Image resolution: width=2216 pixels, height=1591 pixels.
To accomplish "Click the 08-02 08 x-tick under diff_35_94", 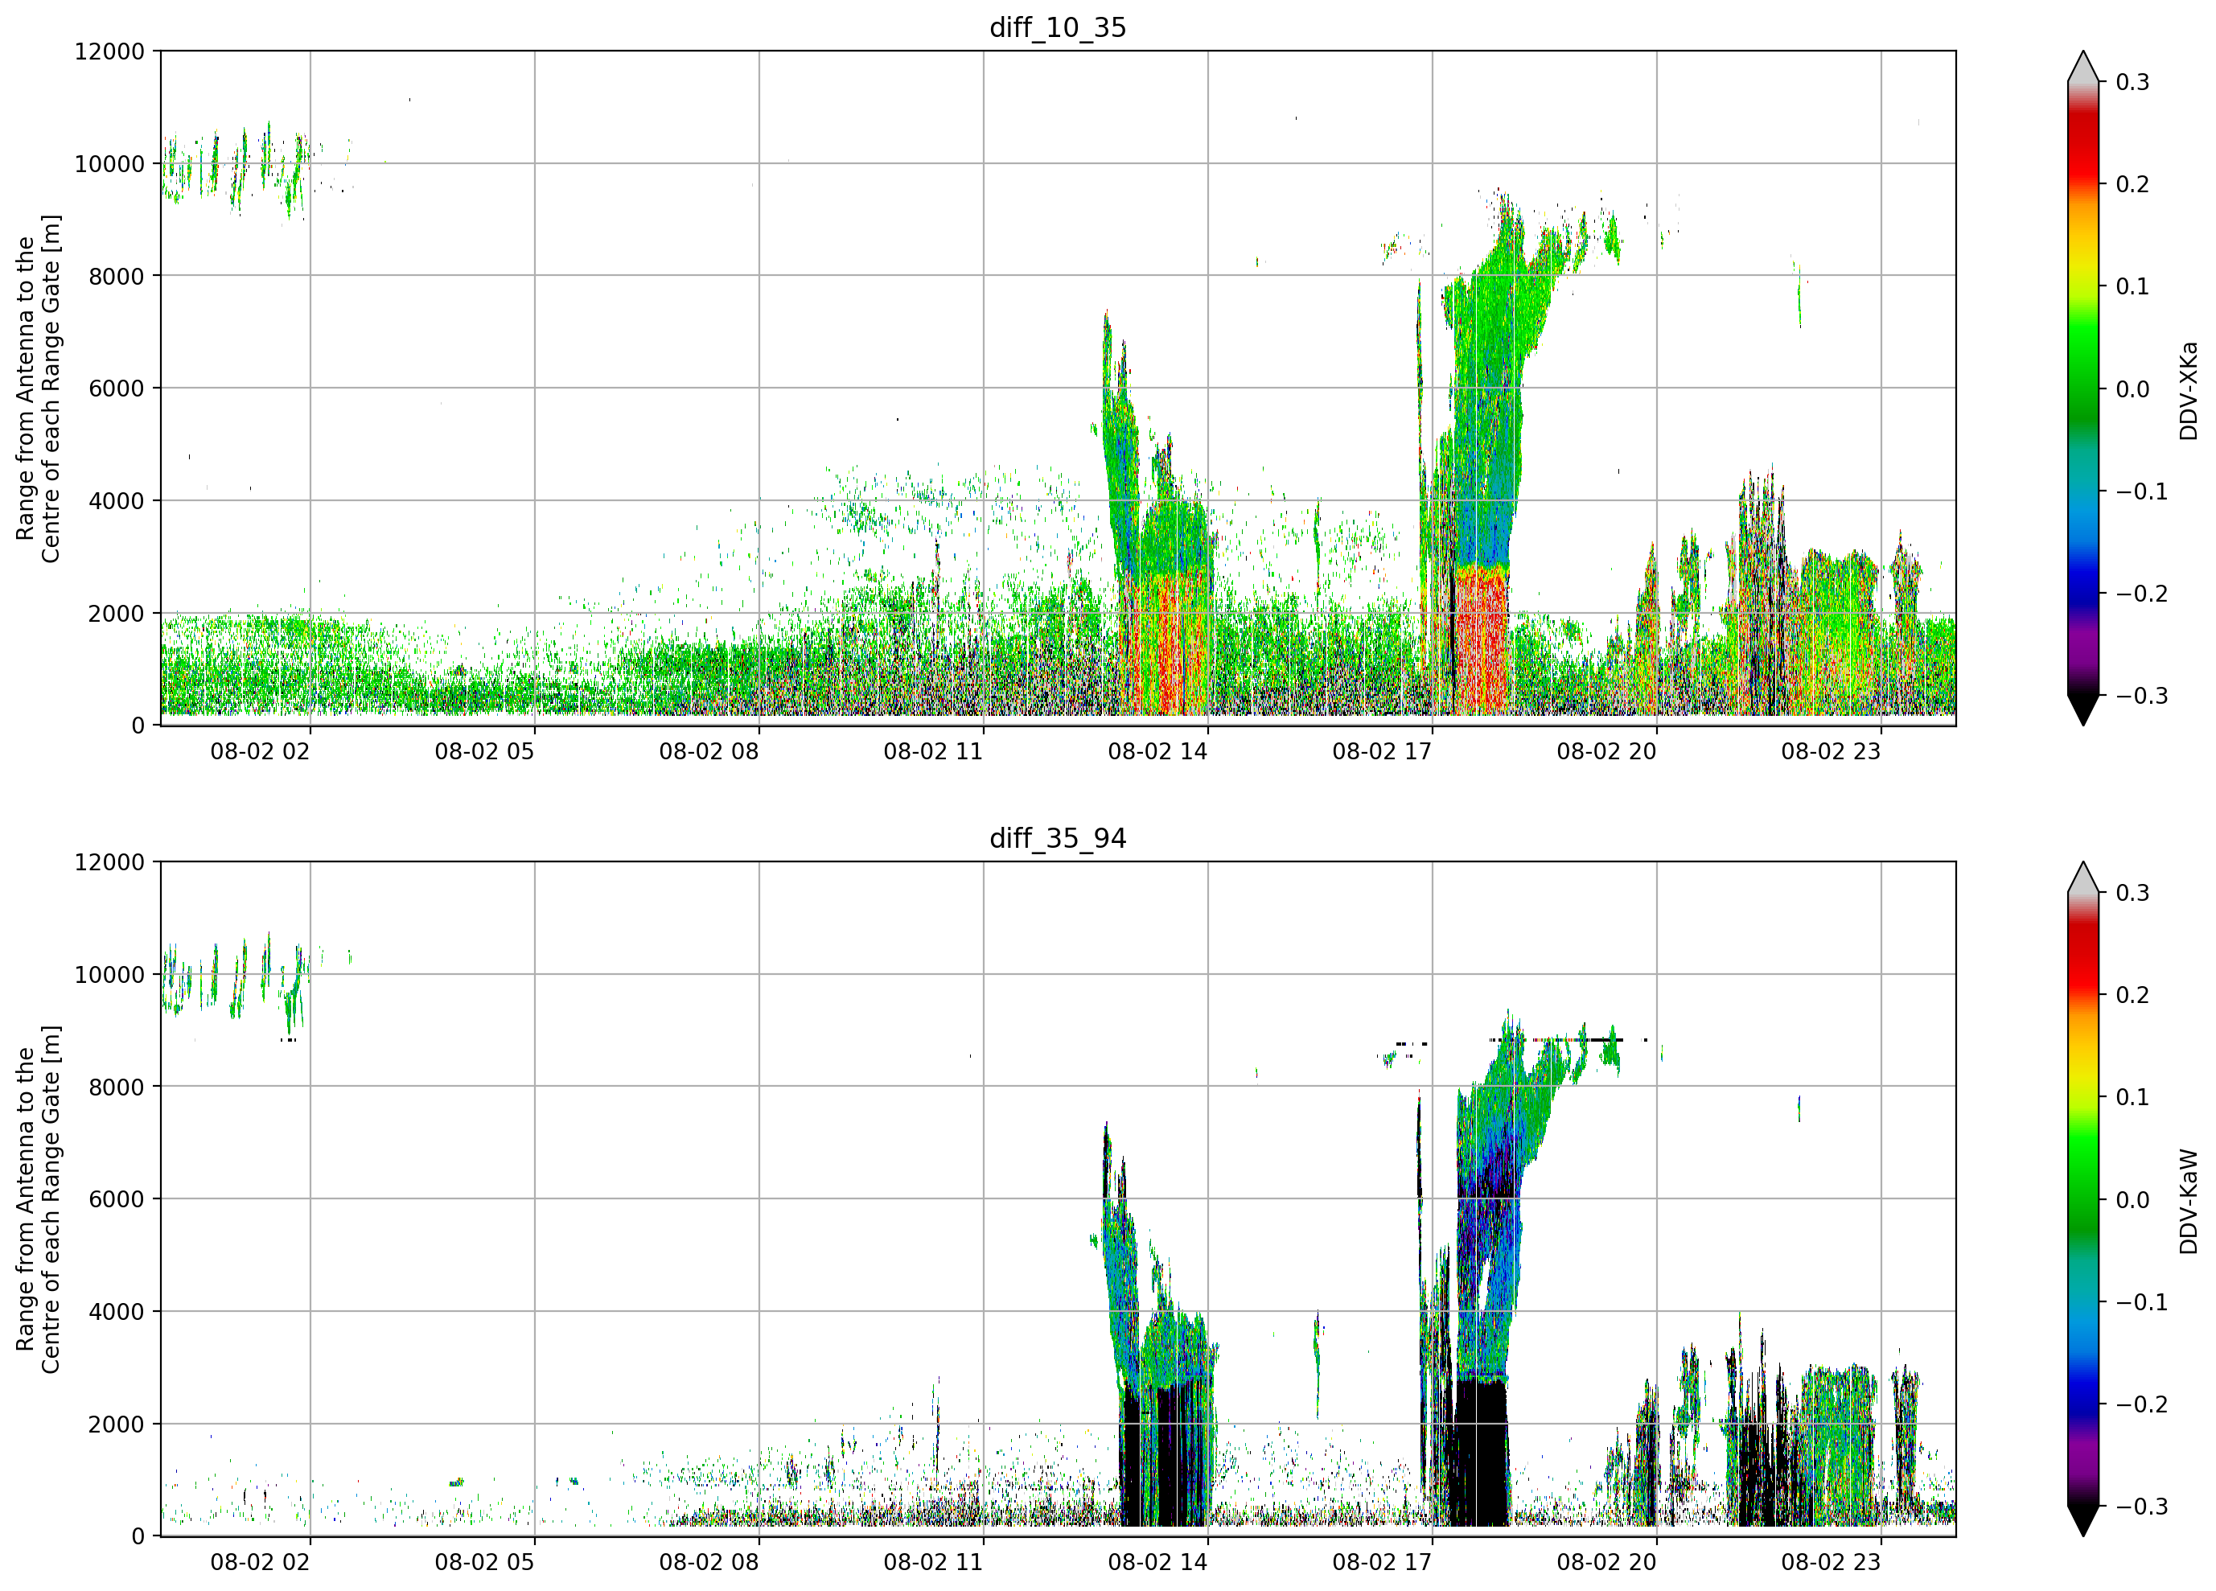I will (709, 1562).
